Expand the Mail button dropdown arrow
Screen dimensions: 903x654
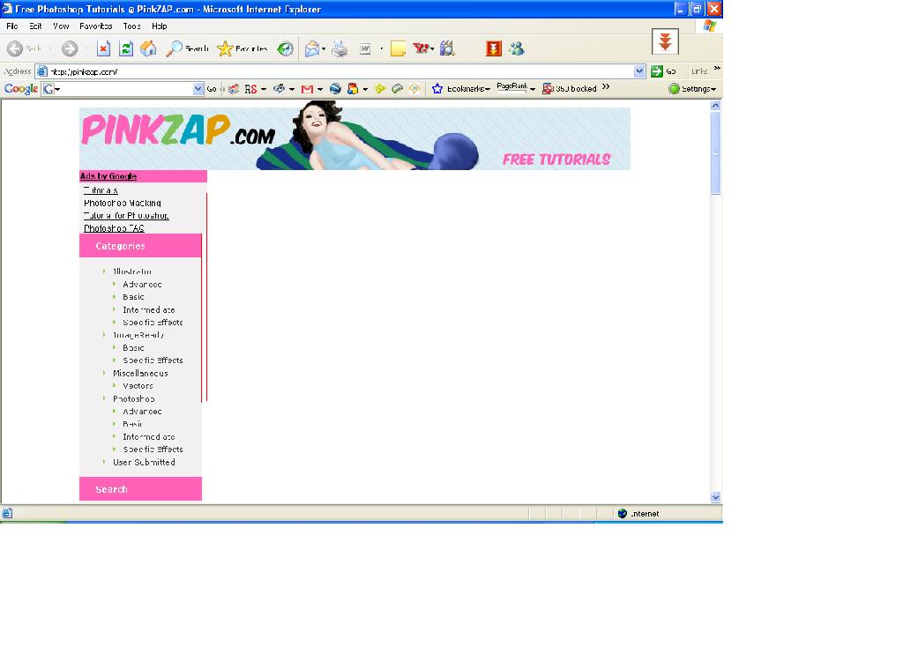coord(324,49)
